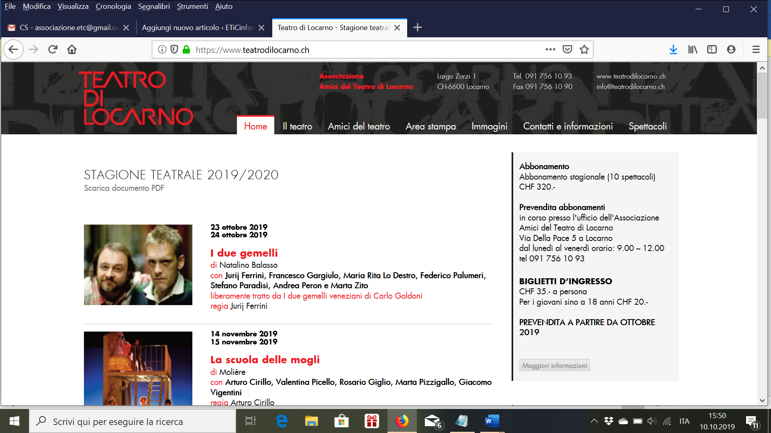Image resolution: width=771 pixels, height=433 pixels.
Task: Switch to Microsoft Word on taskbar
Action: point(492,421)
